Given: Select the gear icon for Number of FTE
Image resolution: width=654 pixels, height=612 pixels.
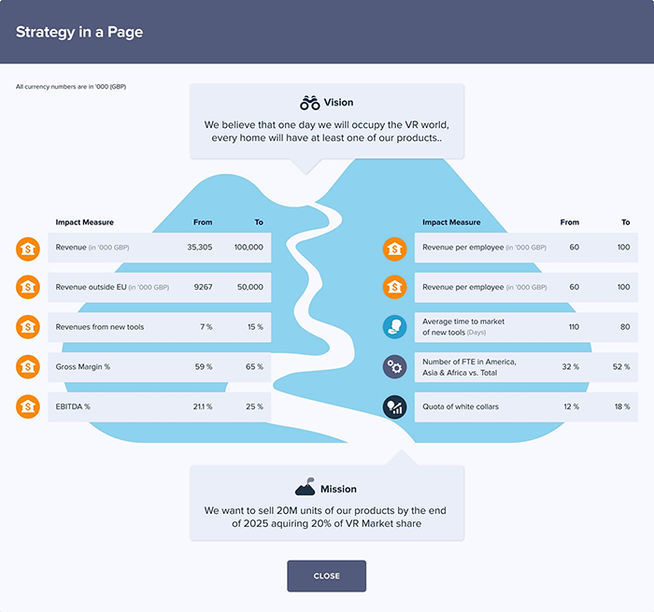Looking at the screenshot, I should [x=394, y=367].
